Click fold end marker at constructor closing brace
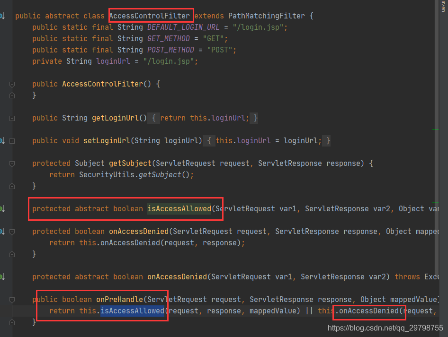 [x=12, y=95]
